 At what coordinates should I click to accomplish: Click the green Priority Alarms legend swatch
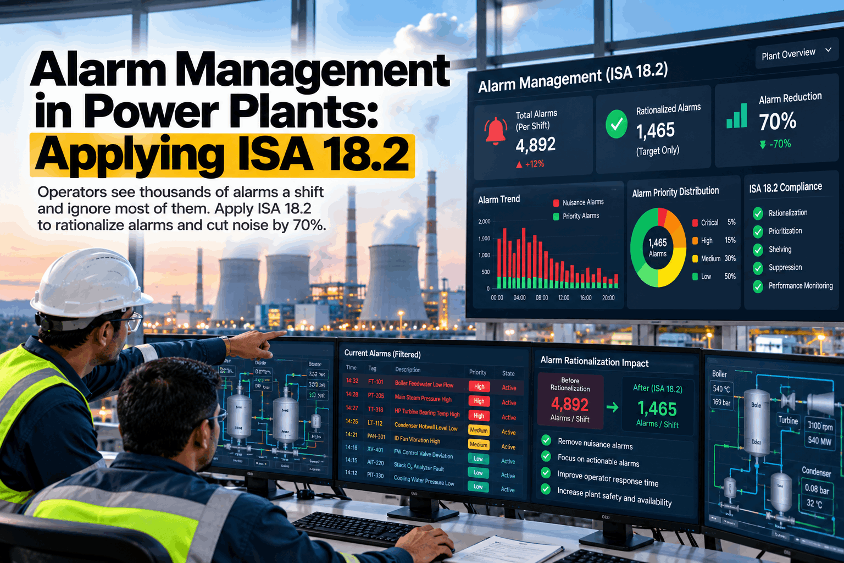556,217
